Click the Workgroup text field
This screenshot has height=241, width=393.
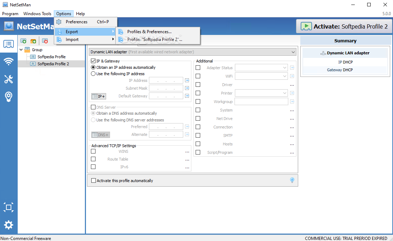(x=261, y=102)
